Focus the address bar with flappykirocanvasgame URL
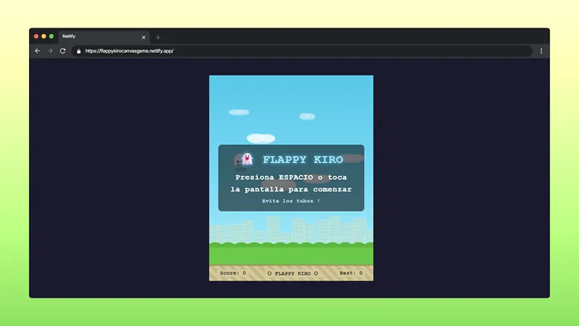579x326 pixels. (x=302, y=51)
